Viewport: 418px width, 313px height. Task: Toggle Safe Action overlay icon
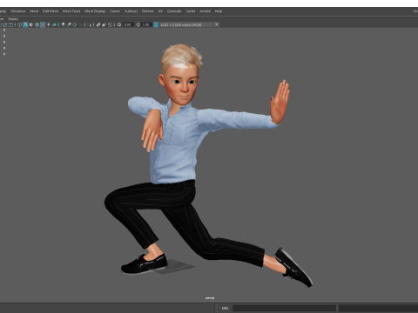(4, 24)
